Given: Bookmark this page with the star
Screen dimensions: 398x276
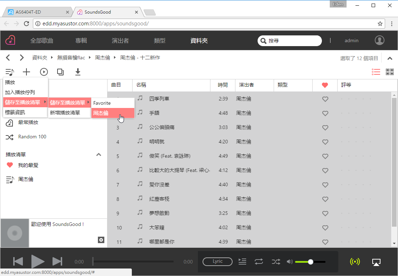Looking at the screenshot, I should 380,24.
